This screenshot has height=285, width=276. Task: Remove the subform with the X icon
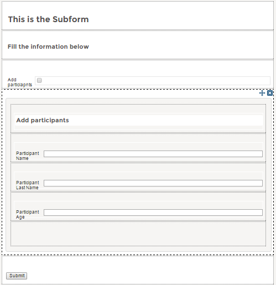270,93
